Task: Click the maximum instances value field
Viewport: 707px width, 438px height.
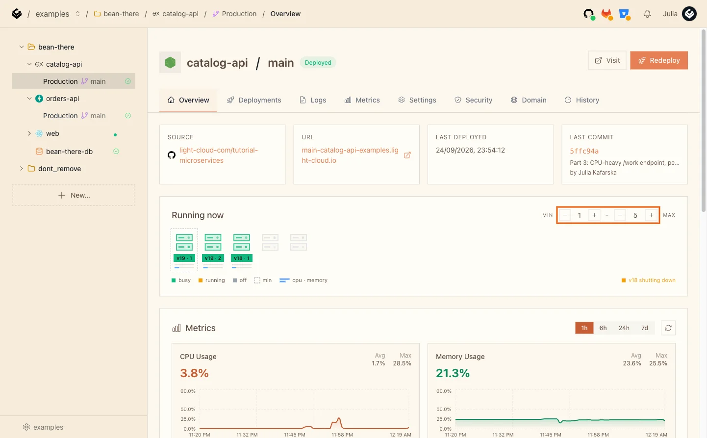Action: pyautogui.click(x=635, y=215)
